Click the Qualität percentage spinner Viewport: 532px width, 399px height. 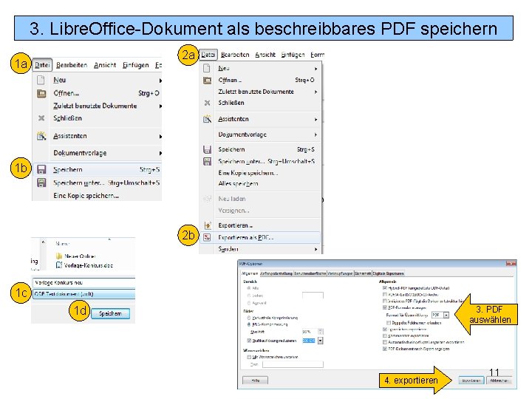[320, 332]
